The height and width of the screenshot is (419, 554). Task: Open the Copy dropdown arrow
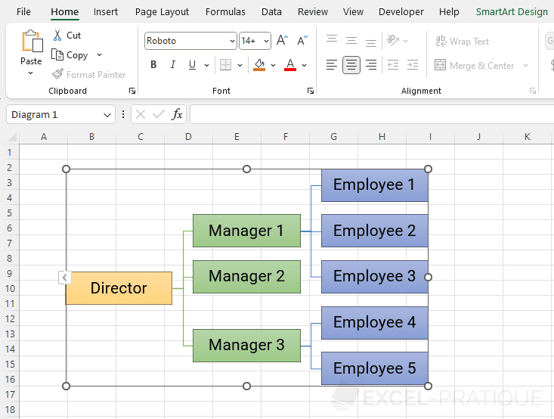pyautogui.click(x=99, y=54)
